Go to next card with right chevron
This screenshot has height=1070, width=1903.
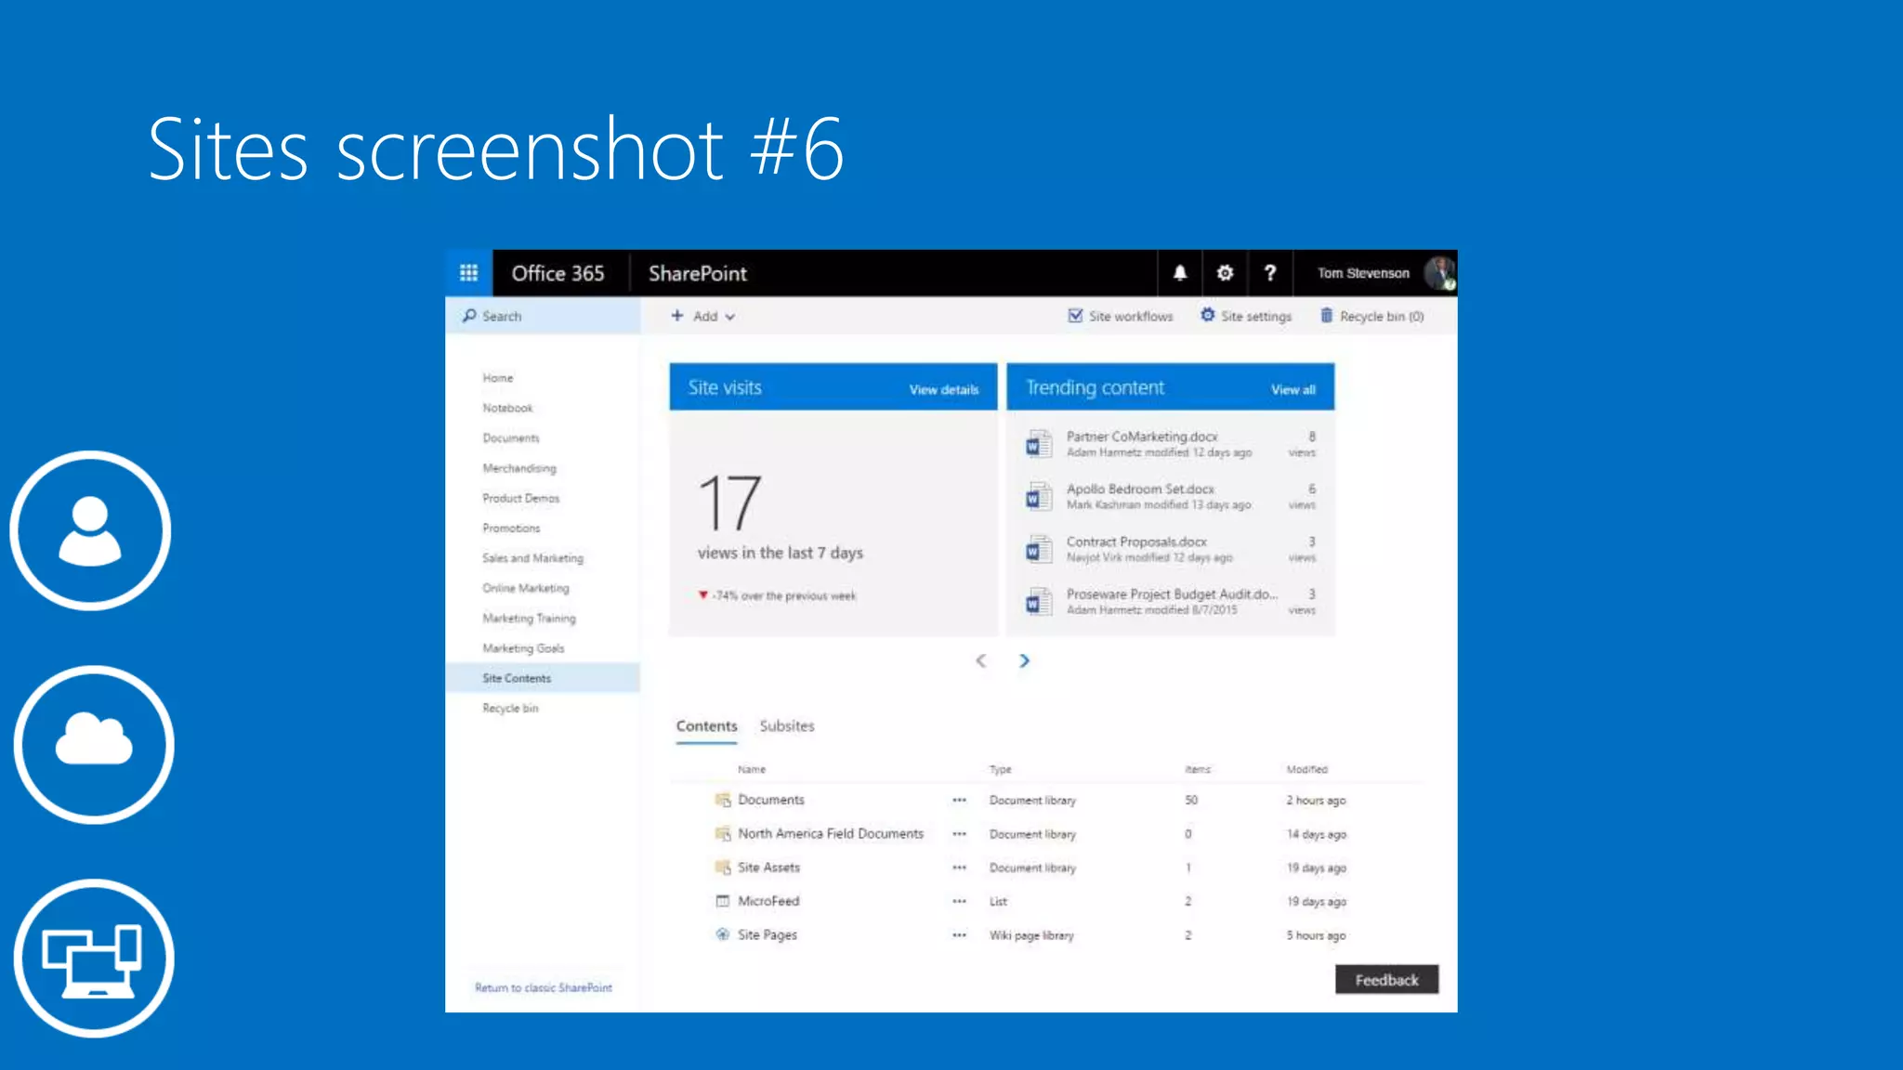point(1024,660)
